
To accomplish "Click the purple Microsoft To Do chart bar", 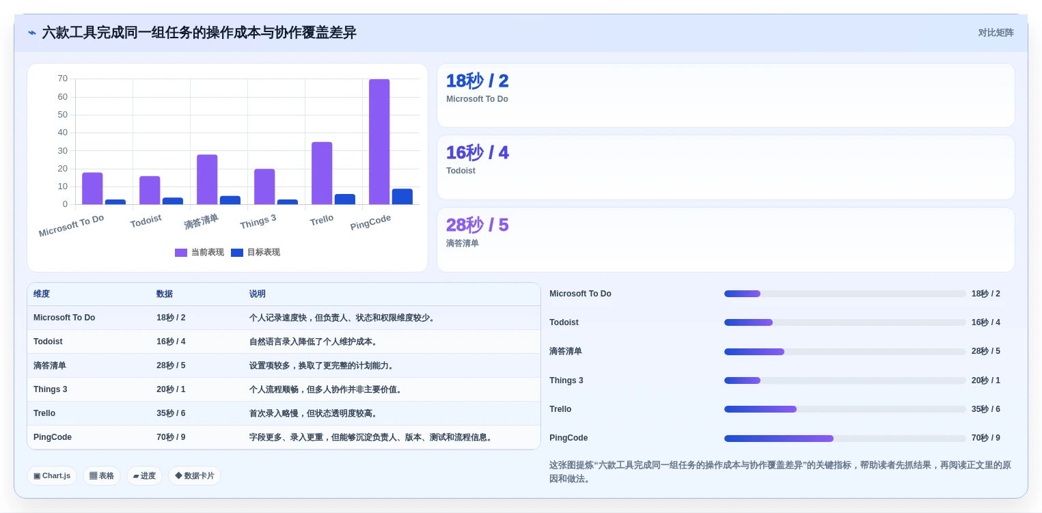I will click(92, 189).
